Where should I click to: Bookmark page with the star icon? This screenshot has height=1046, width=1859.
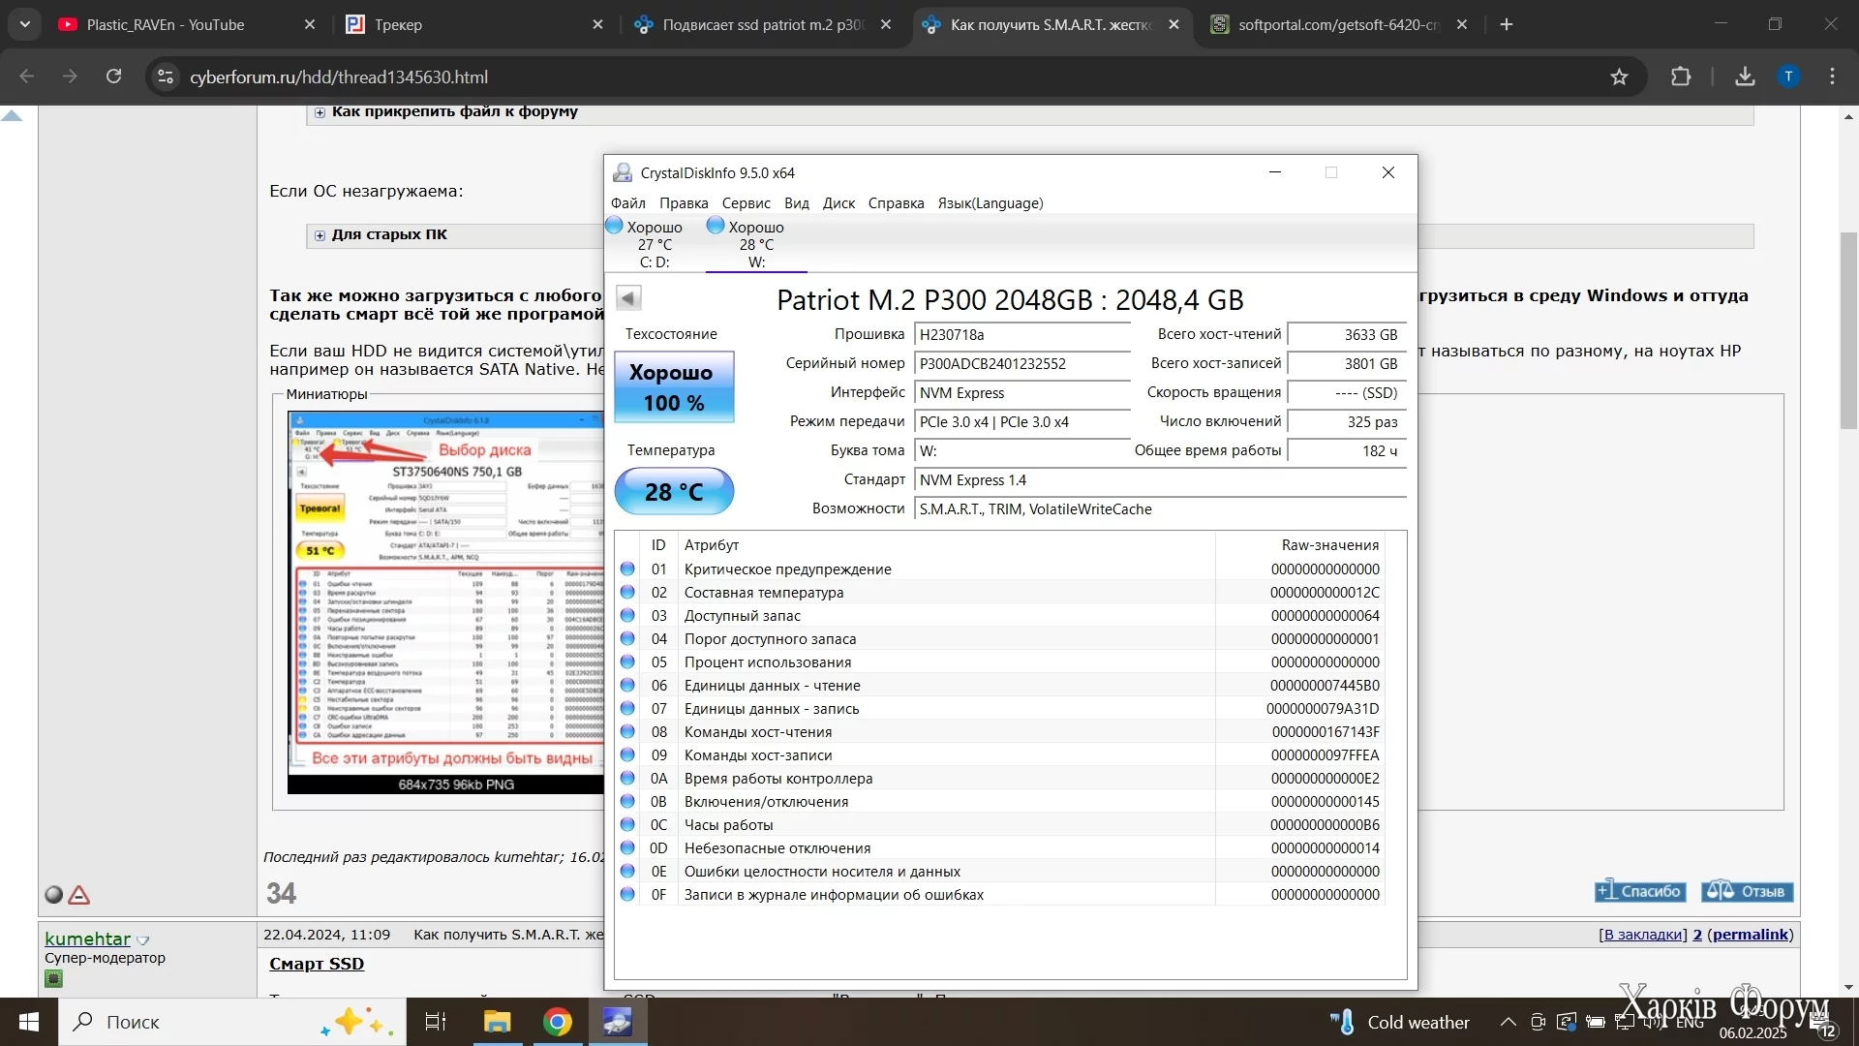(x=1619, y=77)
